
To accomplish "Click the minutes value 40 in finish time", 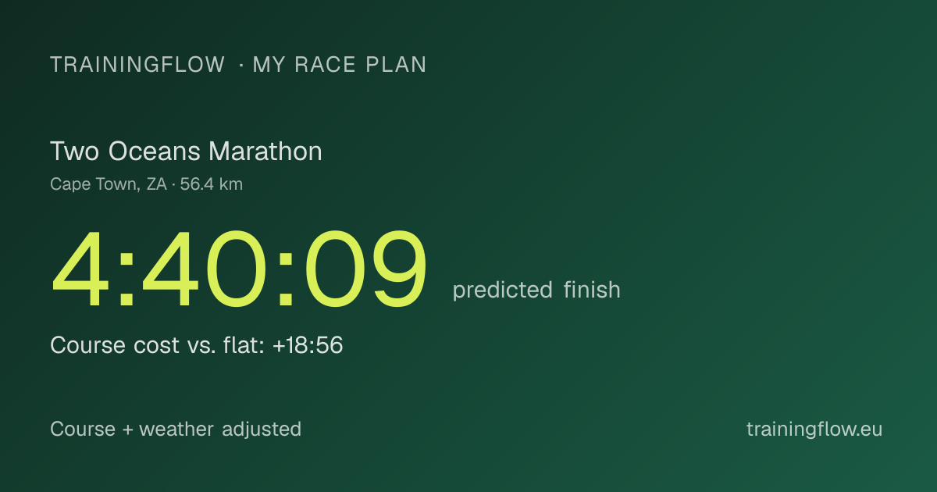I will (204, 270).
